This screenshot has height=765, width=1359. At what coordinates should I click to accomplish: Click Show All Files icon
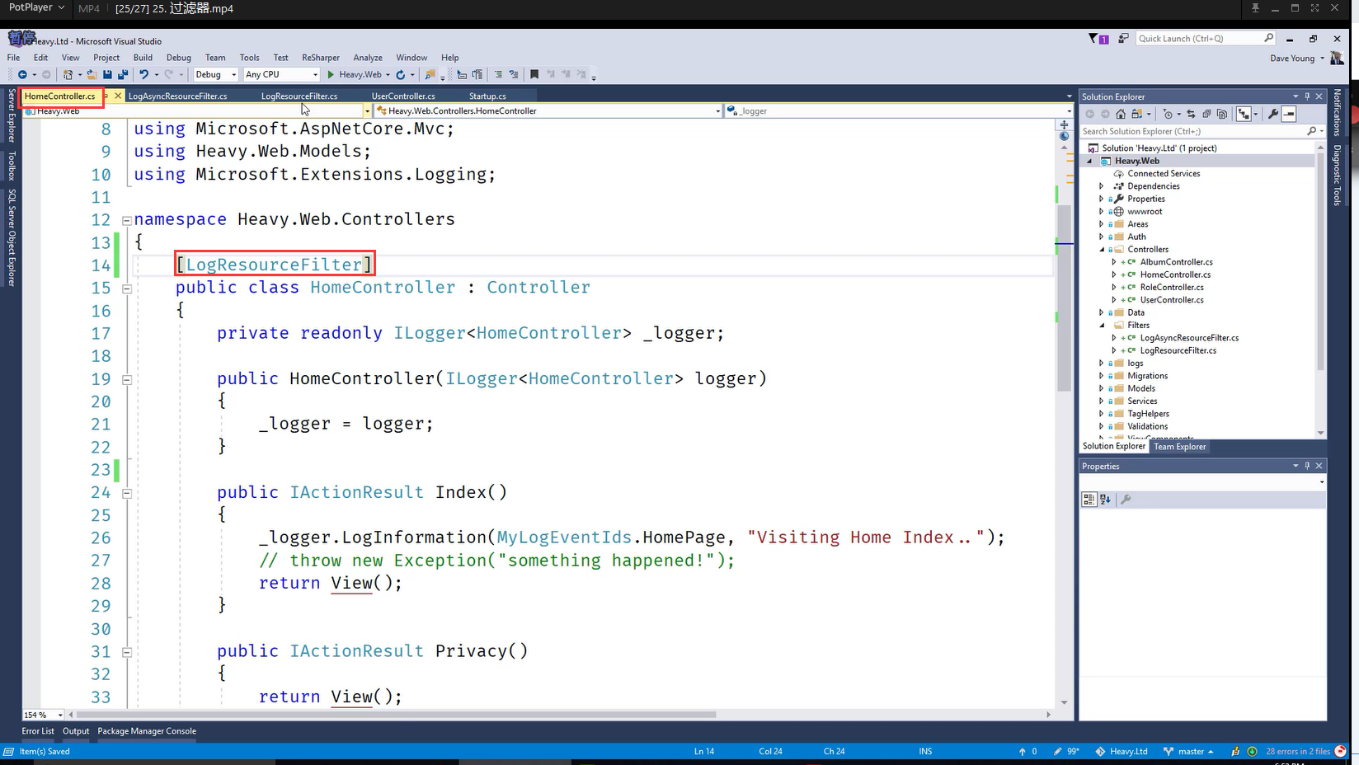pos(1222,114)
